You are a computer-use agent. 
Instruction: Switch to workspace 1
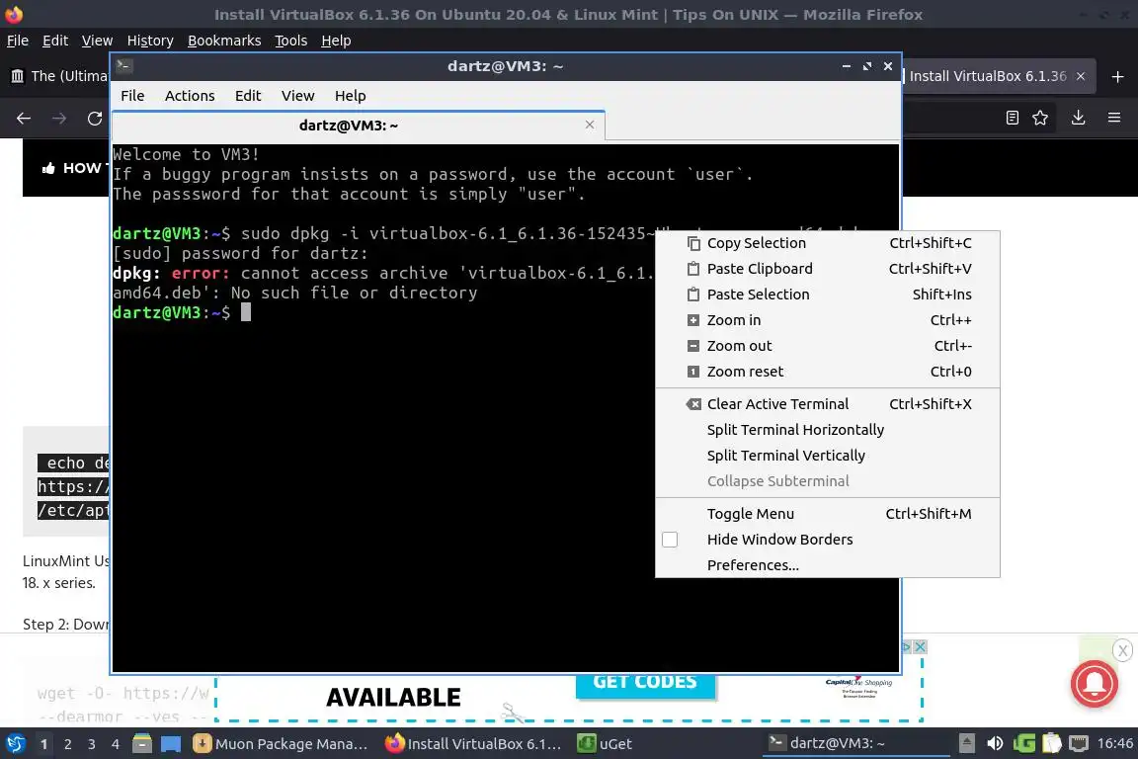44,744
